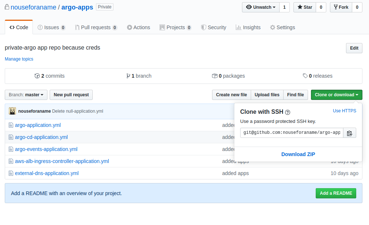Click the tag icon beside 0 releases
Image resolution: width=369 pixels, height=225 pixels.
tap(305, 76)
